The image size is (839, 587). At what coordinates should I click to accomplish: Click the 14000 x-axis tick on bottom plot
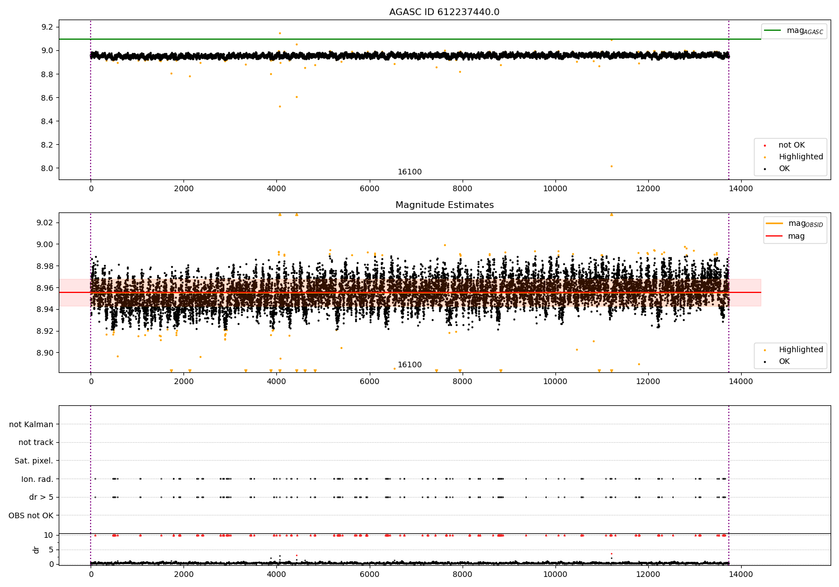click(x=741, y=574)
